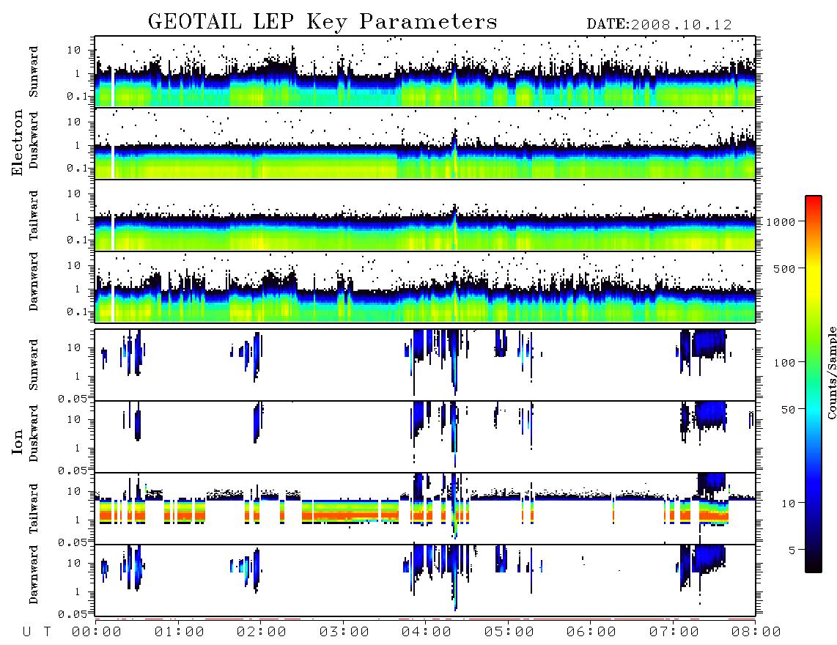Screen dimensions: 837x645
Task: Click the UT axis label
Action: (x=37, y=633)
